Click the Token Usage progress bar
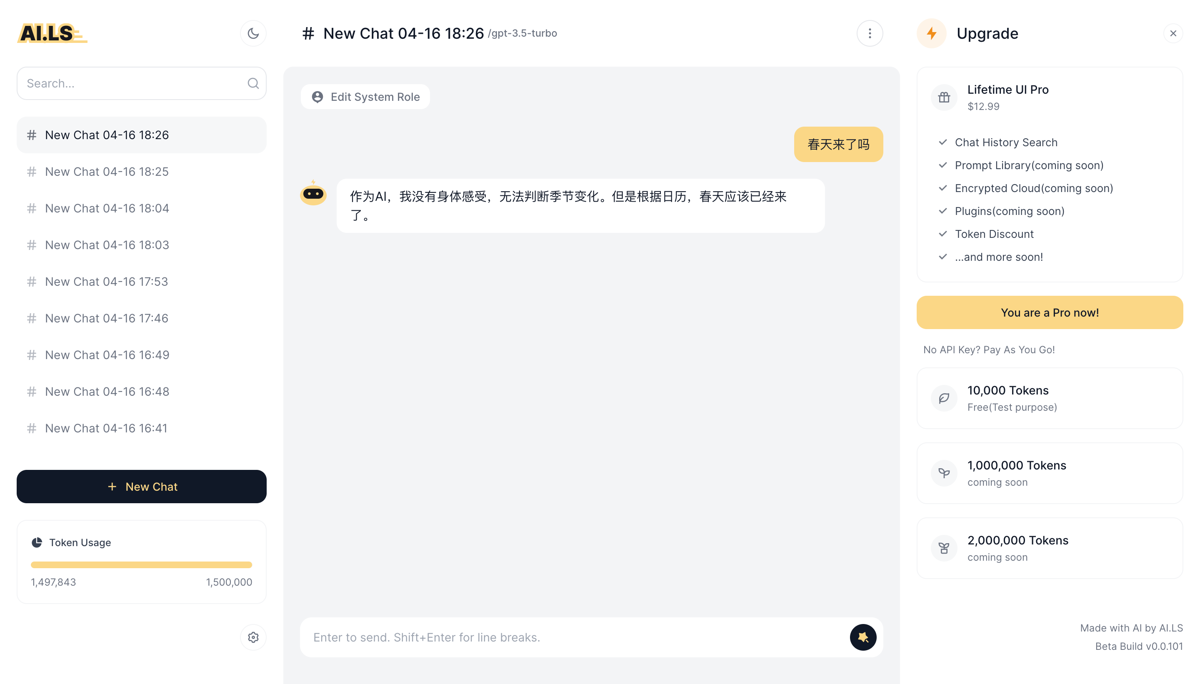 [141, 565]
